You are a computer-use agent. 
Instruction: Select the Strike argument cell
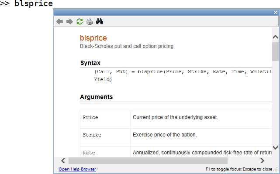[x=105, y=137]
